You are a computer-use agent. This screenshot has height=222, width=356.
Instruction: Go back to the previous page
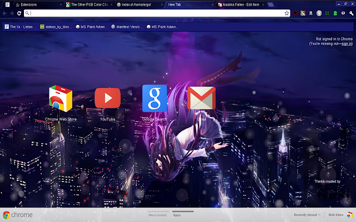coord(4,13)
